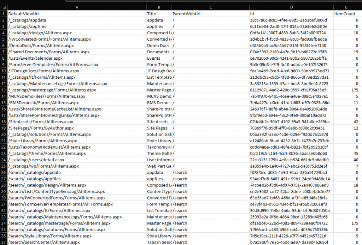Viewport: 362px width, 245px height.
Task: Select the Title cell reading Site Assets
Action: coord(159,121)
